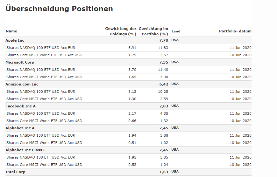Click iShares Core MSCI World under Facebook Inc A
The width and height of the screenshot is (277, 177).
(x=44, y=121)
